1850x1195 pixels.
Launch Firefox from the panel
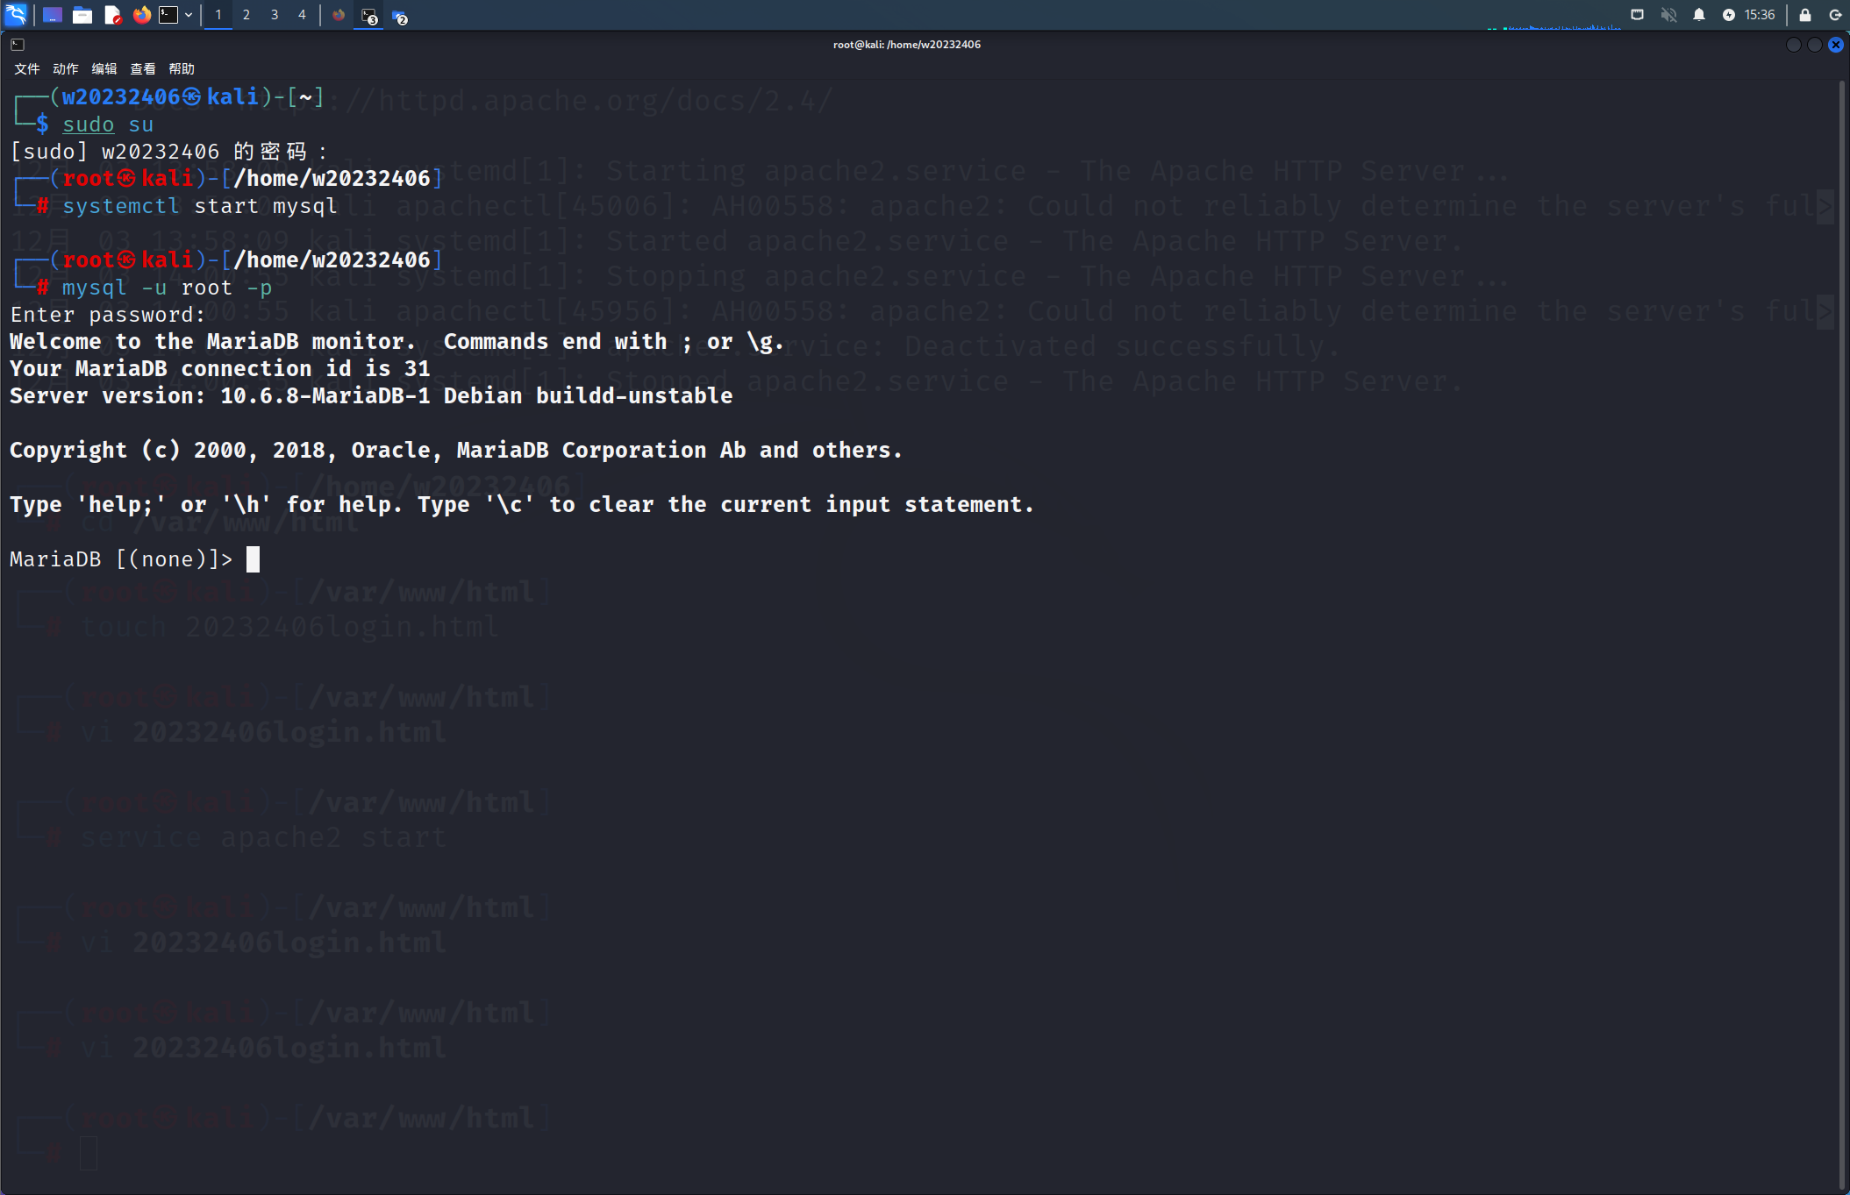pyautogui.click(x=141, y=15)
